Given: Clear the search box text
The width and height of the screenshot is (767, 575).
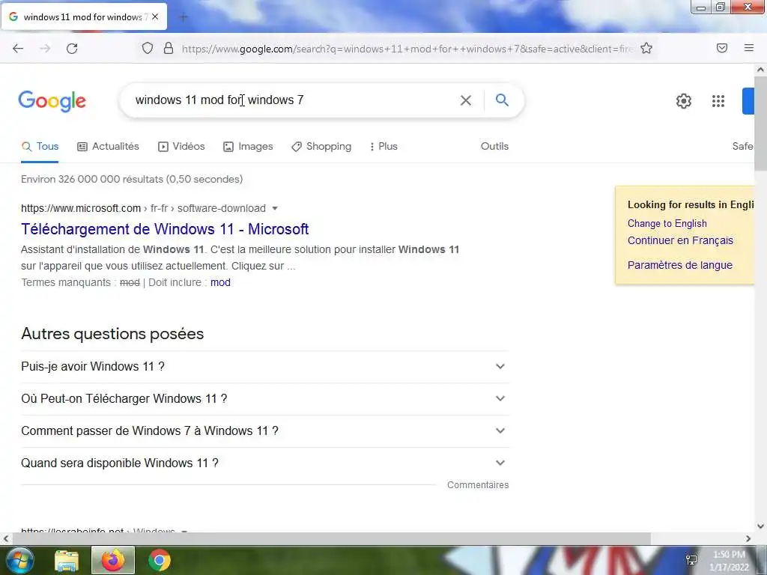Looking at the screenshot, I should pyautogui.click(x=466, y=100).
